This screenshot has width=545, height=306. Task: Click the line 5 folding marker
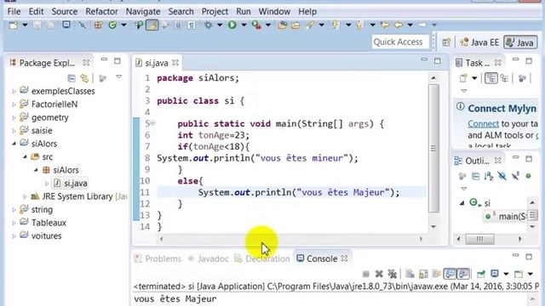point(153,123)
